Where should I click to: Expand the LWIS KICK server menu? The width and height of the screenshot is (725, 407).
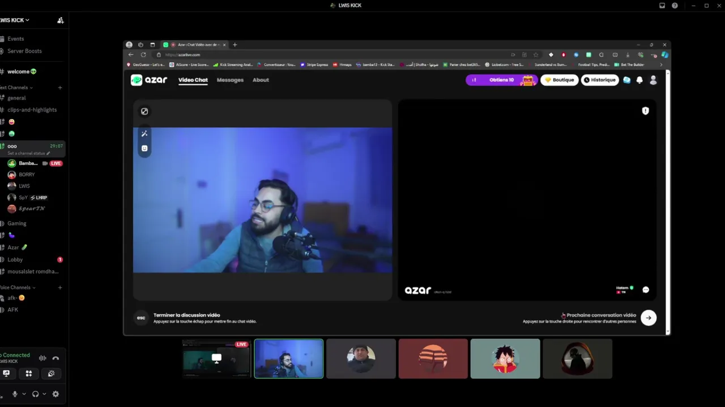[15, 20]
